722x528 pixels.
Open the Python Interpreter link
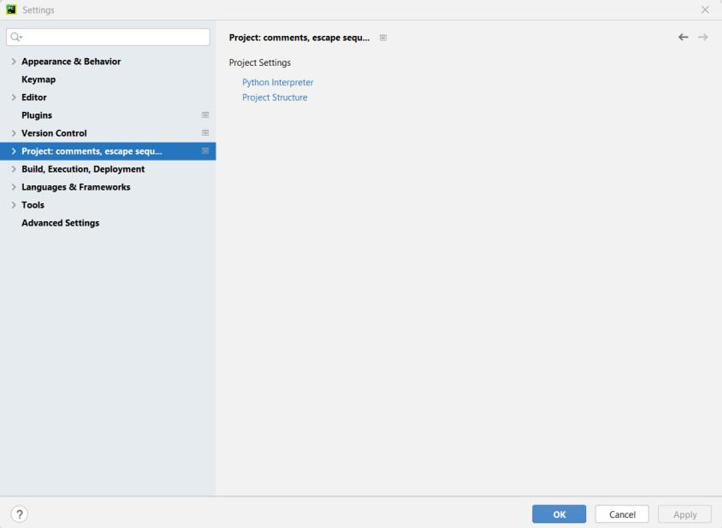(278, 82)
